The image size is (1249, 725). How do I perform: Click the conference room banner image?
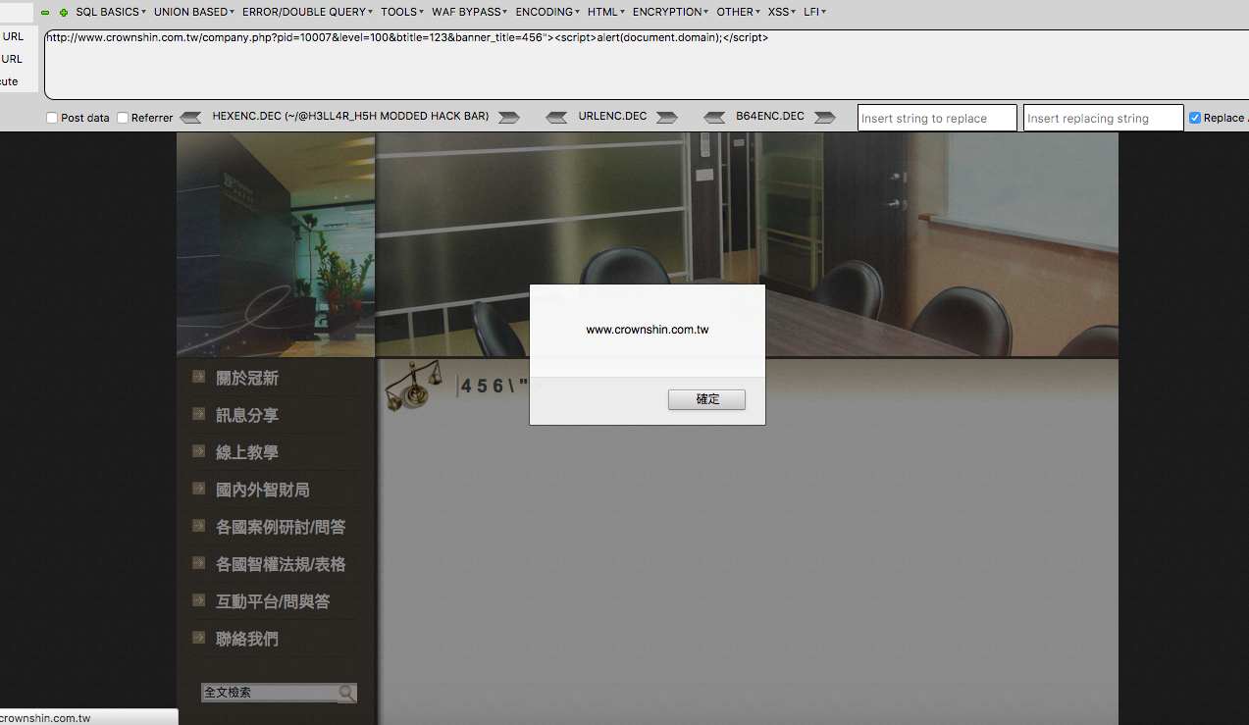click(x=748, y=245)
